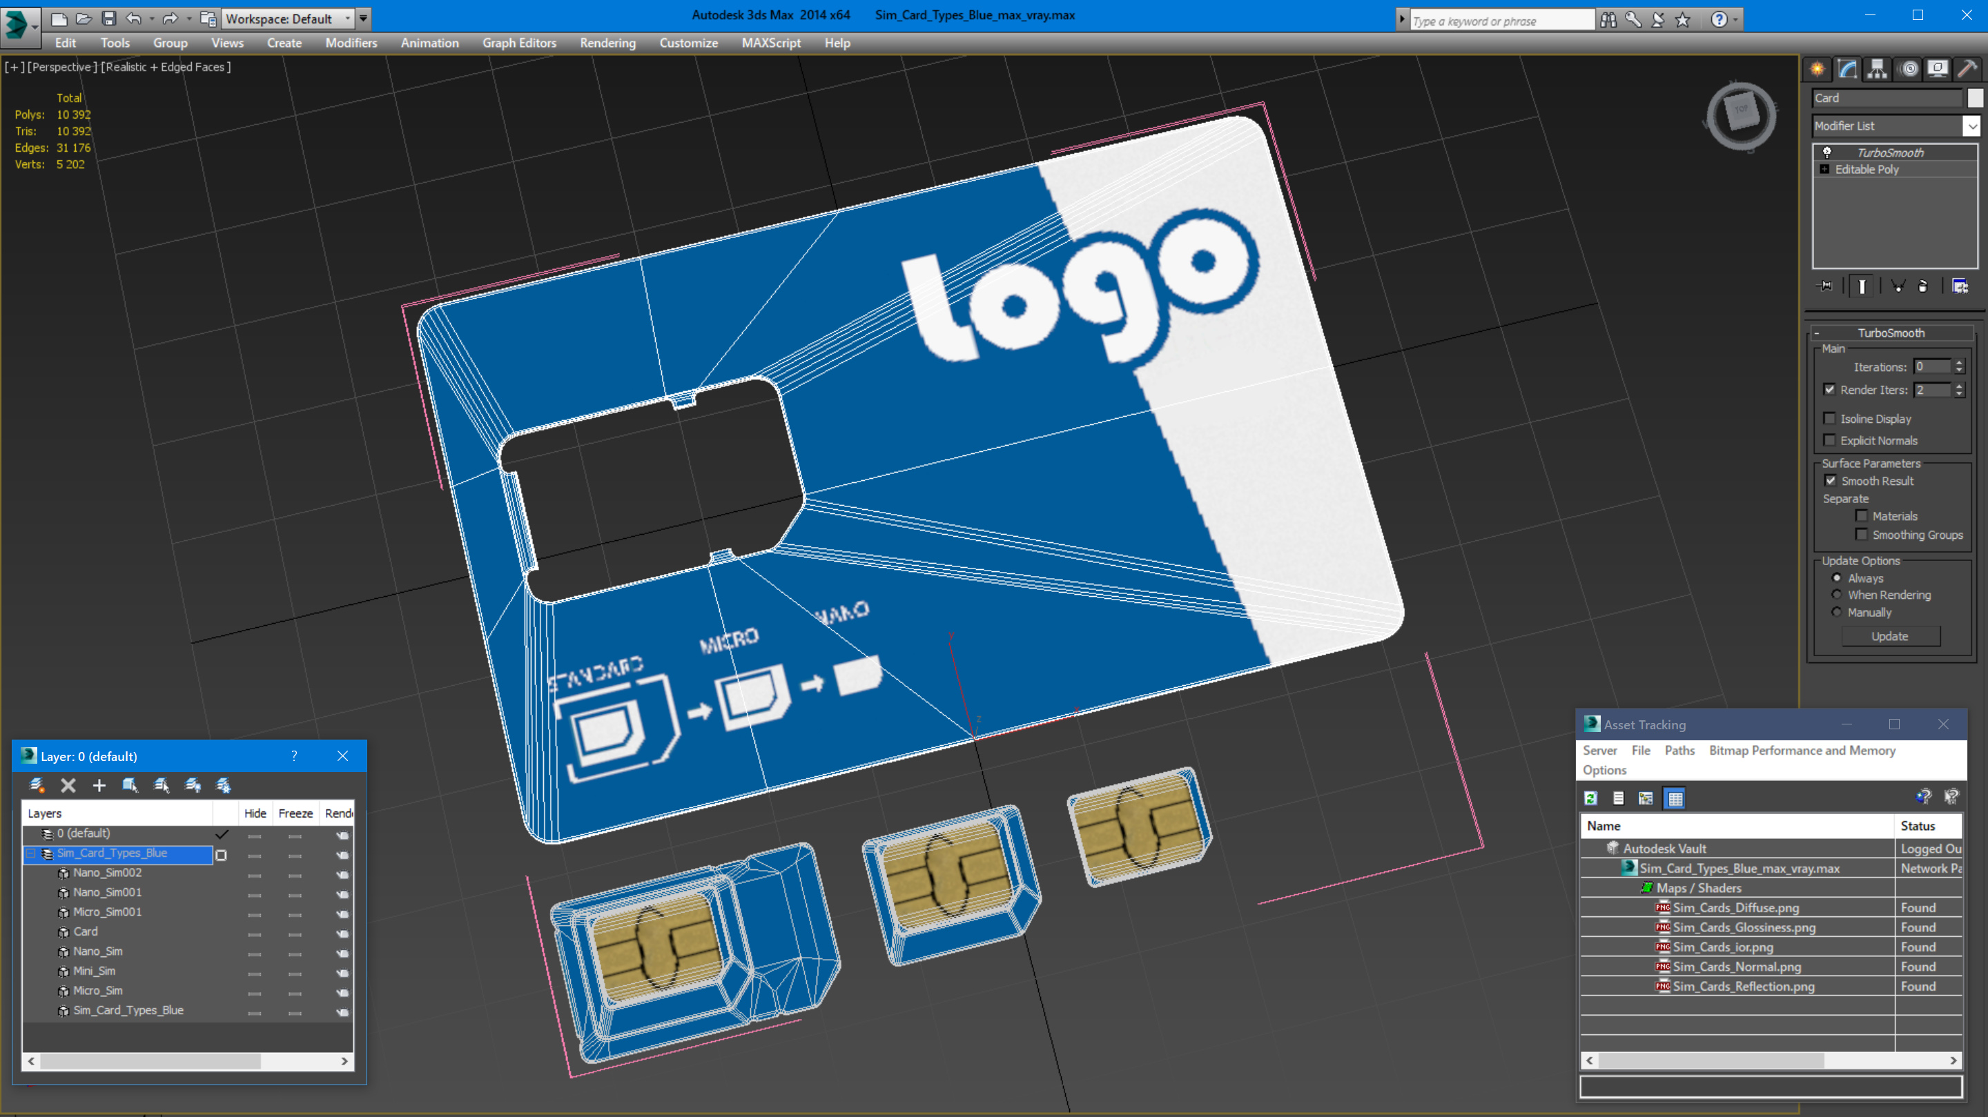
Task: Toggle TurboSmooth modifier lightbulb on/off
Action: point(1826,152)
